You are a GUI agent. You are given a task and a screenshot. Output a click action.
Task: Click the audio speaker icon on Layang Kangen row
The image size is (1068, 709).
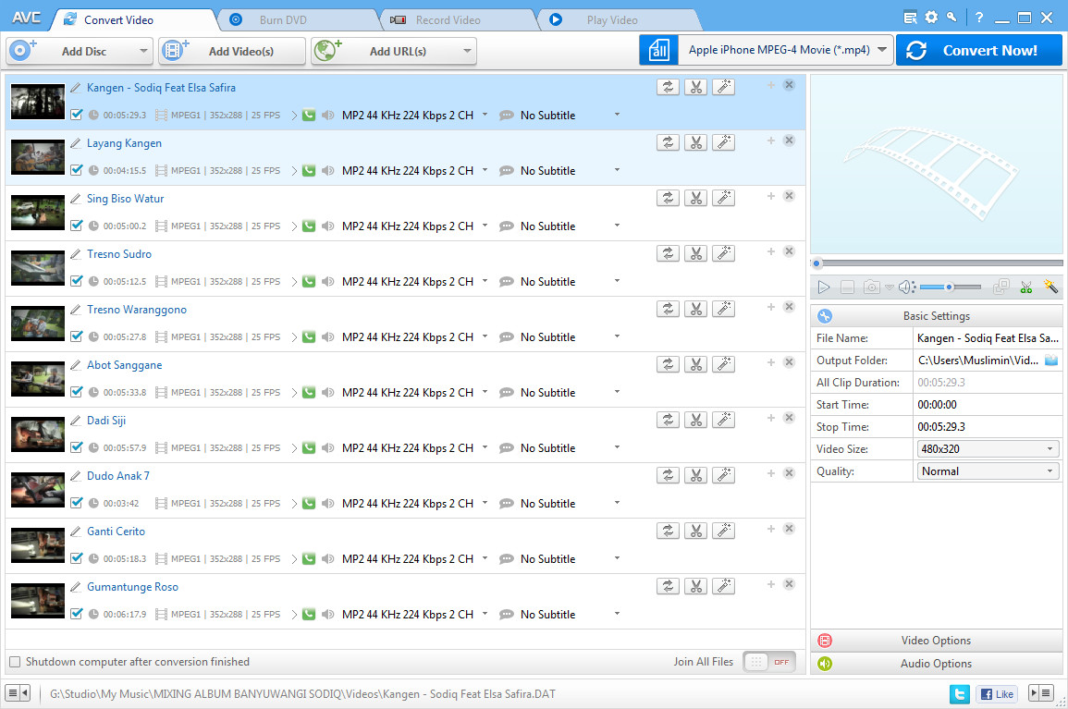327,170
